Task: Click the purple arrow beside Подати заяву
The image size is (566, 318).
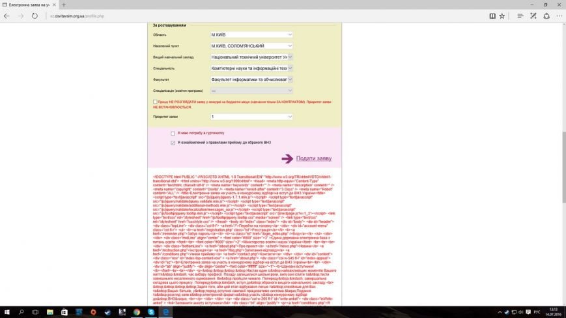Action: click(x=287, y=158)
